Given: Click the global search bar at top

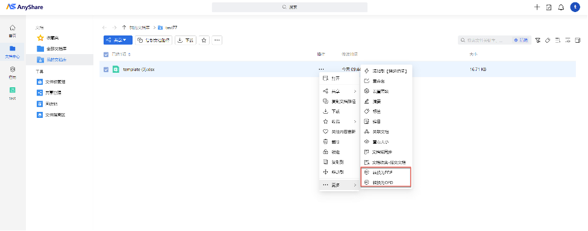Looking at the screenshot, I should 290,7.
